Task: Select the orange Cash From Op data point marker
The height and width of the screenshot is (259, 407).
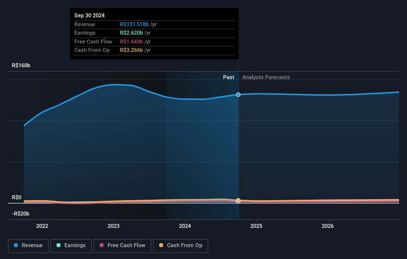Action: pyautogui.click(x=238, y=200)
